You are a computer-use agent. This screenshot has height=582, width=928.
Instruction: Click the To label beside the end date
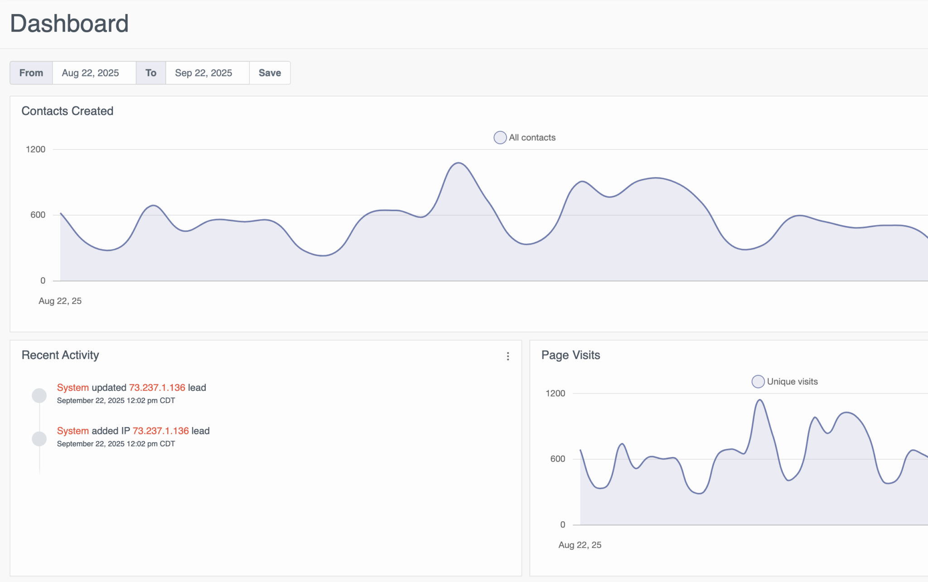(x=151, y=73)
